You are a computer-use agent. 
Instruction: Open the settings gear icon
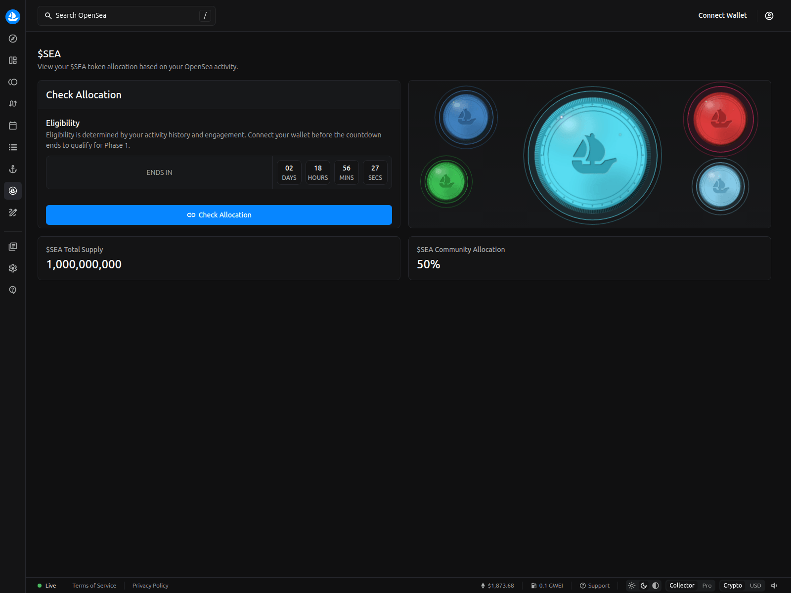(13, 268)
